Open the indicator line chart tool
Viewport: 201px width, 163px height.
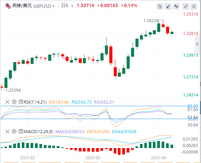160,6
